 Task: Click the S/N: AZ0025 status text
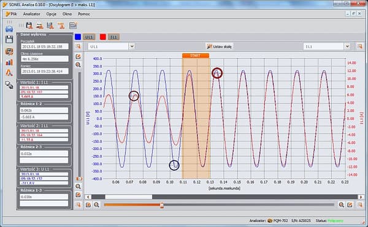(x=301, y=220)
